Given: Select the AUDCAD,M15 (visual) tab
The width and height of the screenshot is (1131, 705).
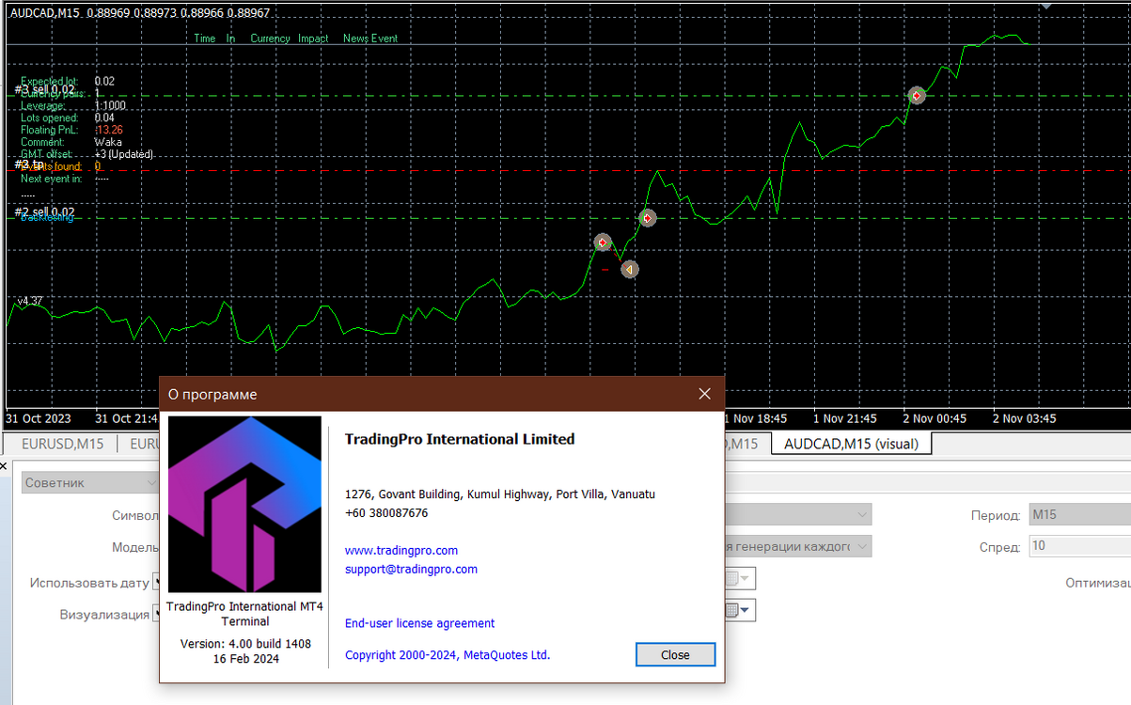Looking at the screenshot, I should coord(851,444).
